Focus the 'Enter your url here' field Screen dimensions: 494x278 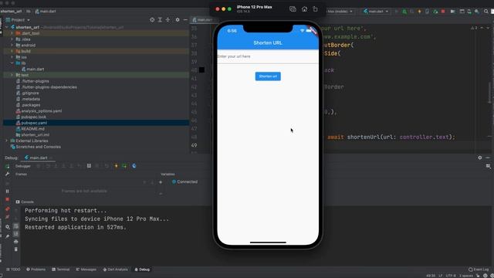[268, 56]
